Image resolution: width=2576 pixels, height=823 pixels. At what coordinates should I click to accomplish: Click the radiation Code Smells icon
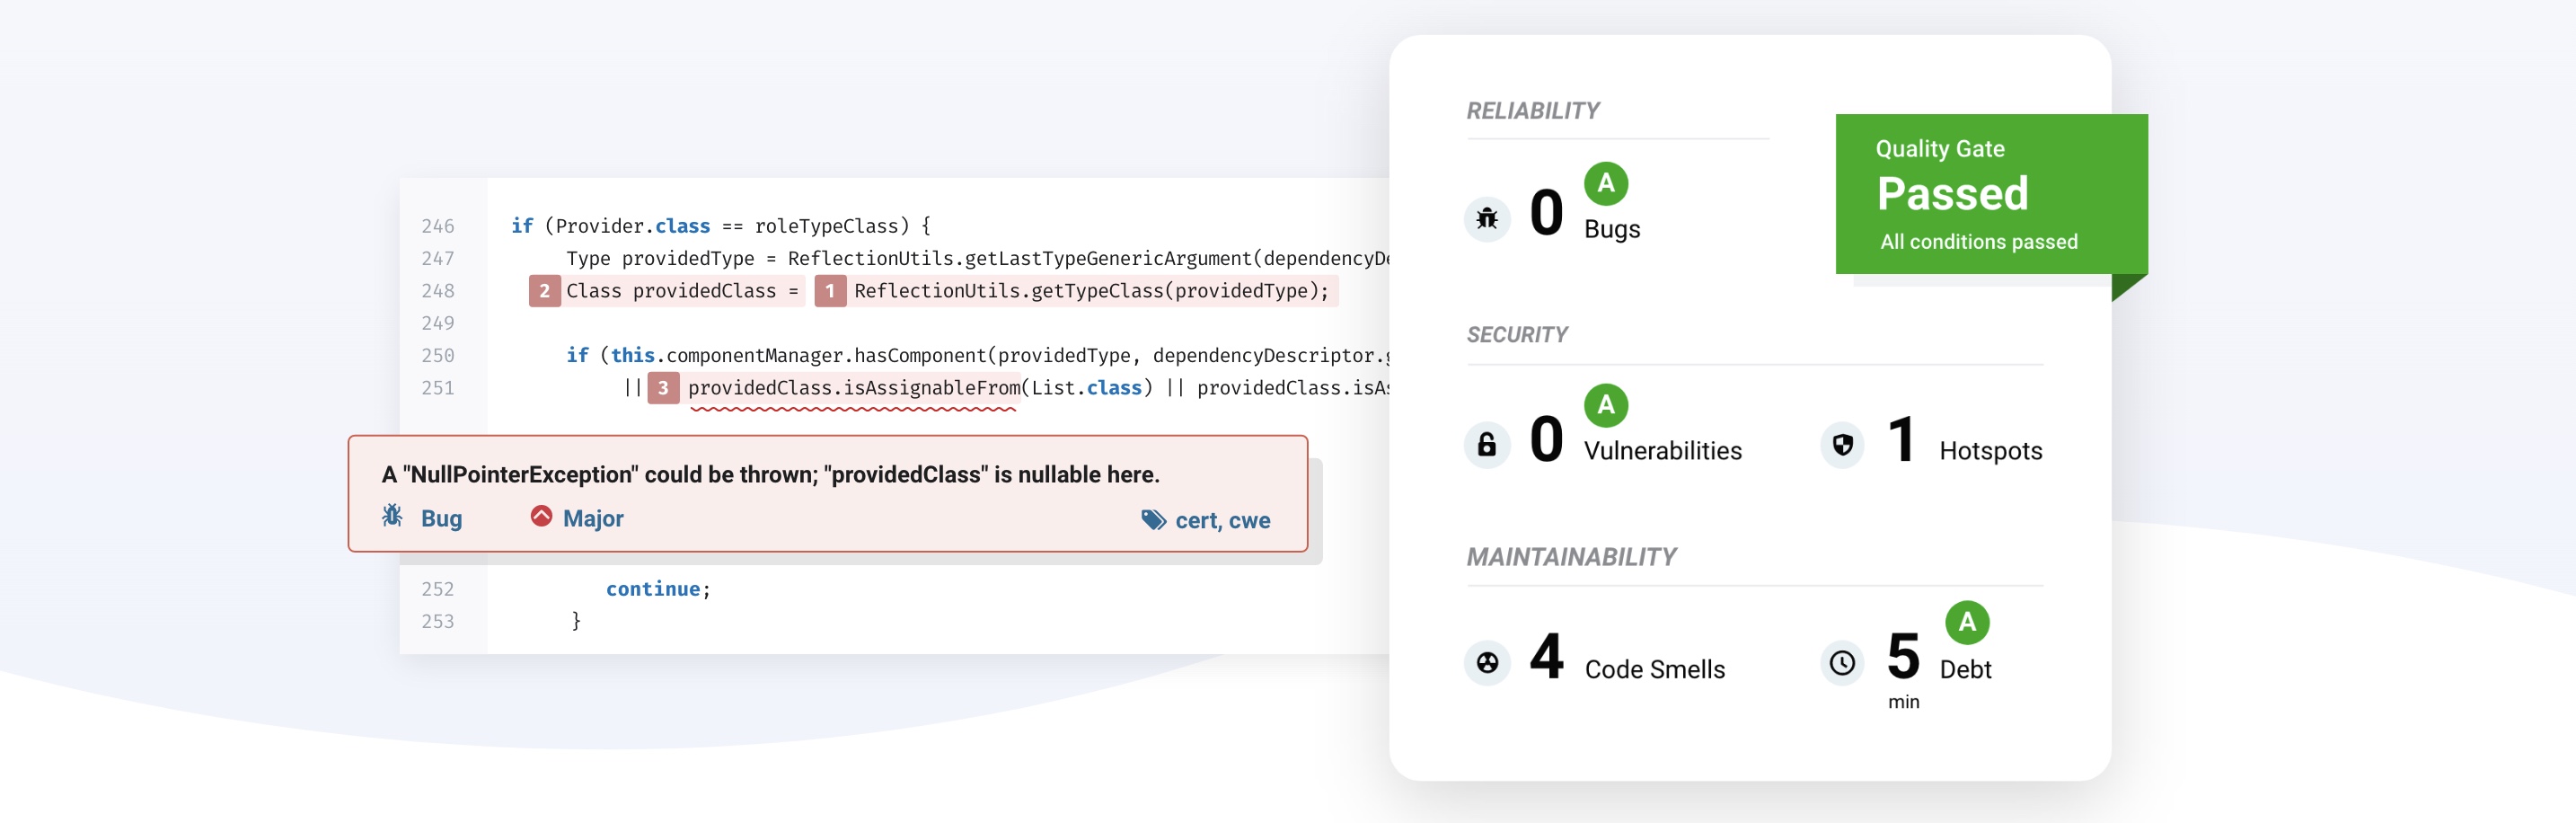[x=1487, y=663]
